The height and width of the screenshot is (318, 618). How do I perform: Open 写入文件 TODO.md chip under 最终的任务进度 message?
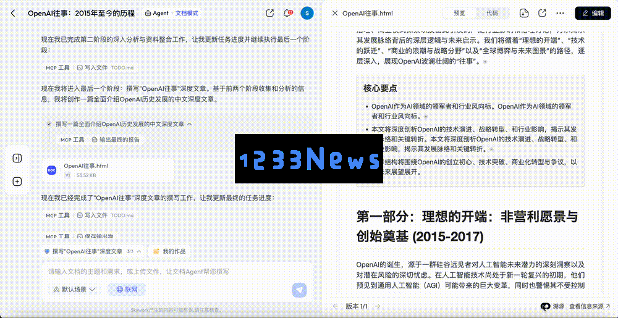tap(105, 215)
